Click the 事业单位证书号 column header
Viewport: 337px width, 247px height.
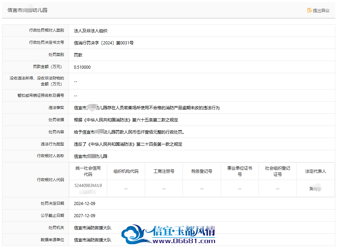click(x=239, y=171)
